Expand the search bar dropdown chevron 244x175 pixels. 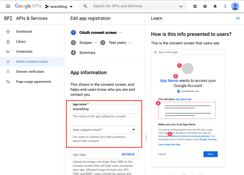point(181,6)
